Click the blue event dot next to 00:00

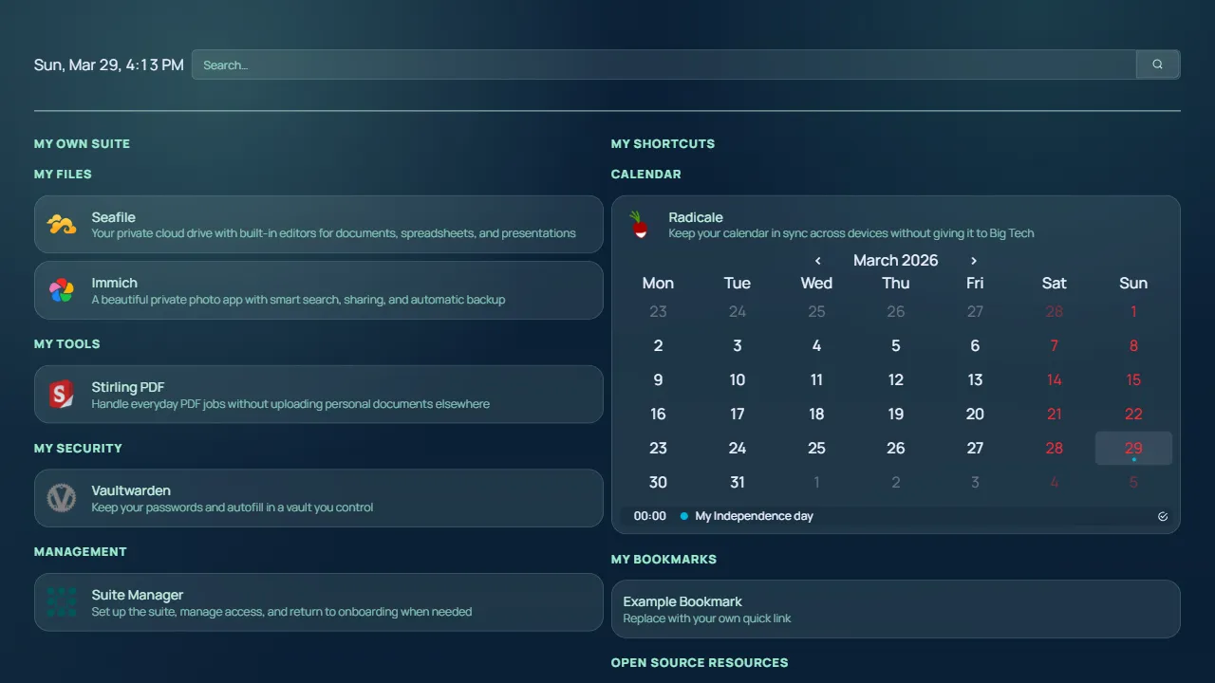point(683,516)
